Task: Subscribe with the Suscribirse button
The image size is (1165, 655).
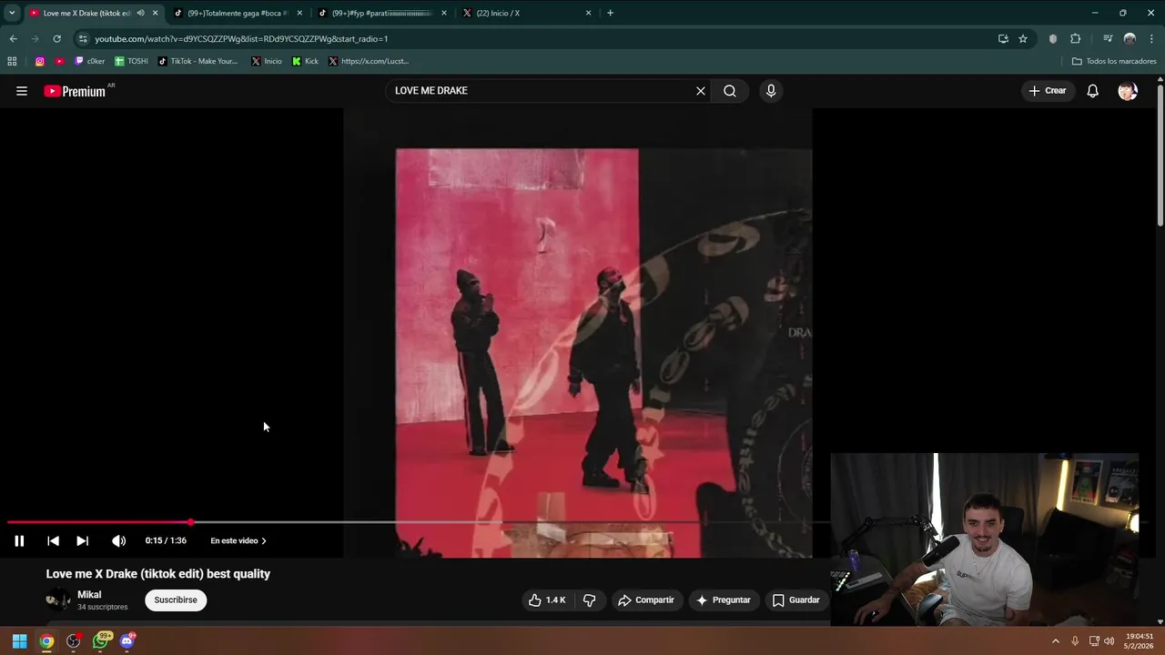Action: tap(176, 600)
